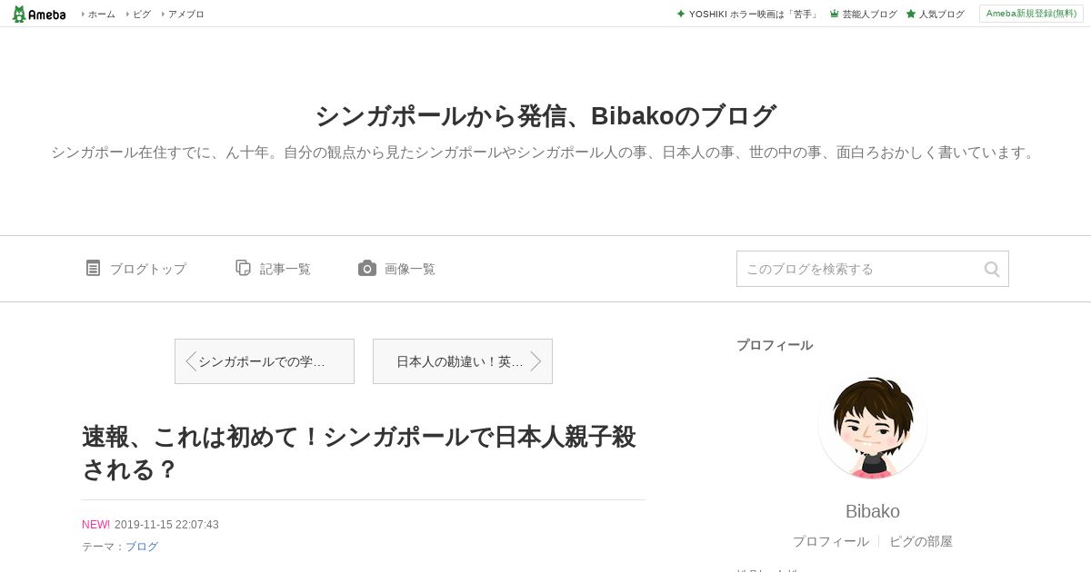Screen dimensions: 1091x572
Task: Click blog title シンガポールから発信、Bibakoのブログ
Action: (545, 115)
